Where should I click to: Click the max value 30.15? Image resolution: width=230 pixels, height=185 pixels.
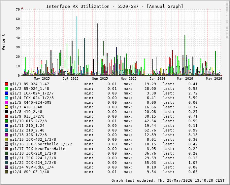tap(150, 116)
